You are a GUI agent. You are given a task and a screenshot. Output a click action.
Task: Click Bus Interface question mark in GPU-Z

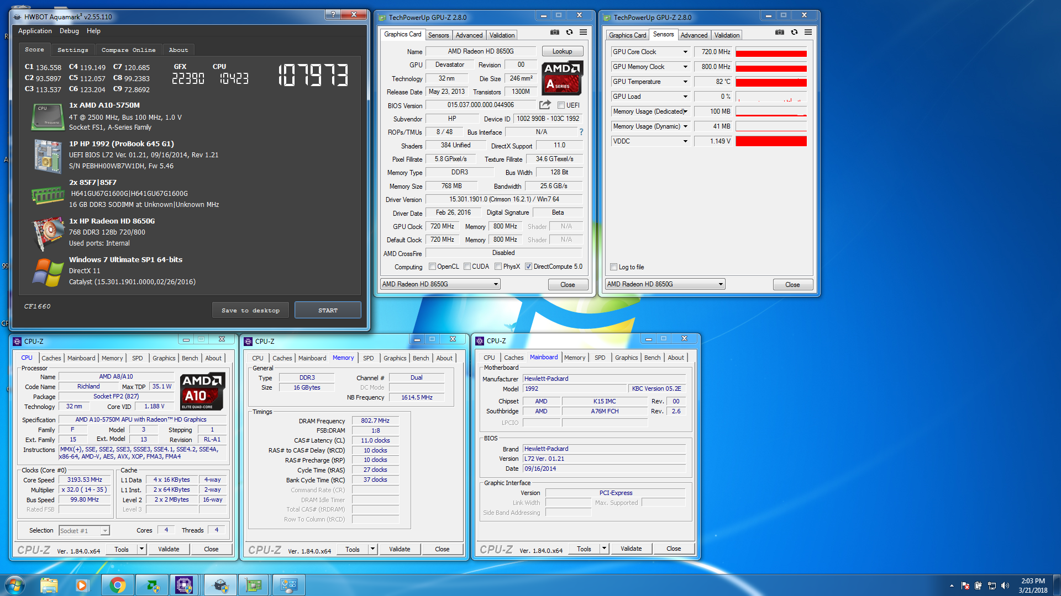tap(581, 132)
